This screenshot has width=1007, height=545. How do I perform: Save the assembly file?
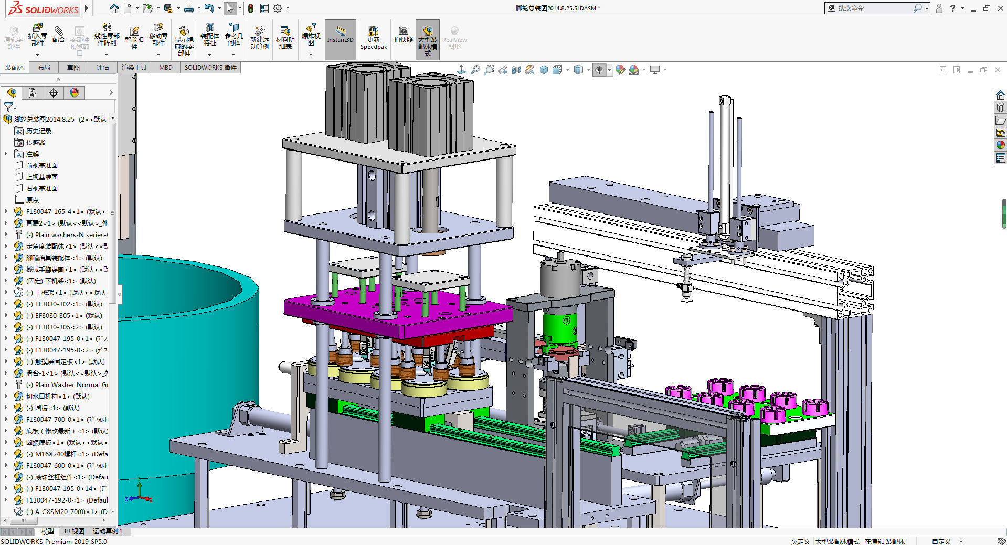point(168,8)
